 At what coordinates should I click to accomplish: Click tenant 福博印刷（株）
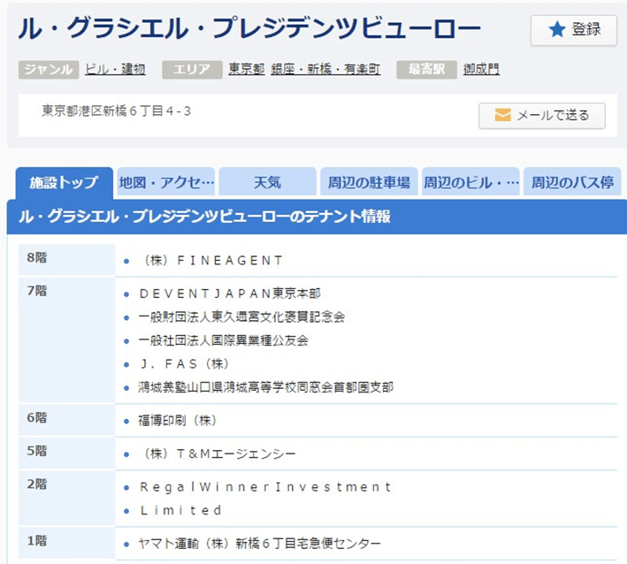(178, 421)
